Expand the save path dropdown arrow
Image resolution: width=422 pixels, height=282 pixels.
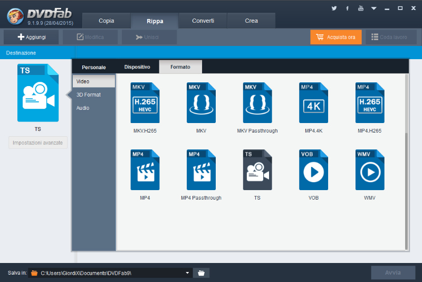[187, 272]
